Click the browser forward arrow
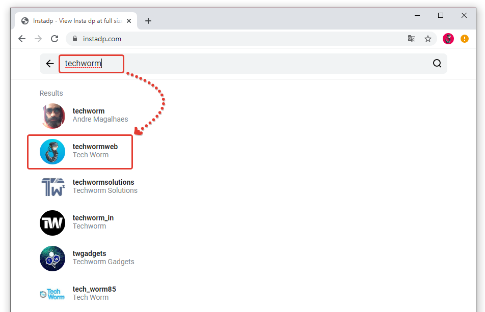The width and height of the screenshot is (485, 312). pyautogui.click(x=38, y=39)
